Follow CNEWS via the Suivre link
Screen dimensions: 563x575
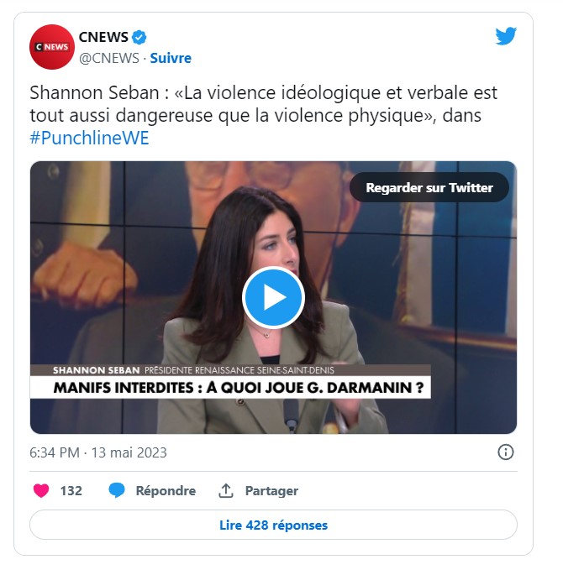coord(171,58)
